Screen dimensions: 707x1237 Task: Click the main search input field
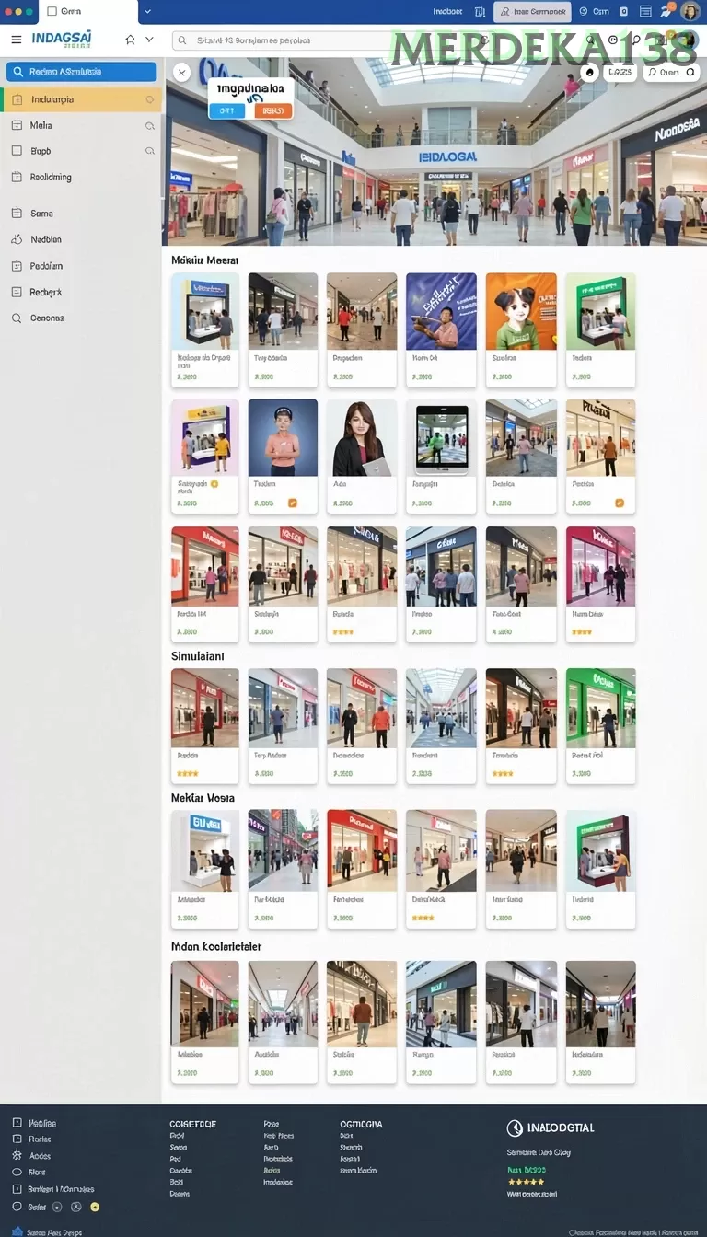coord(281,40)
